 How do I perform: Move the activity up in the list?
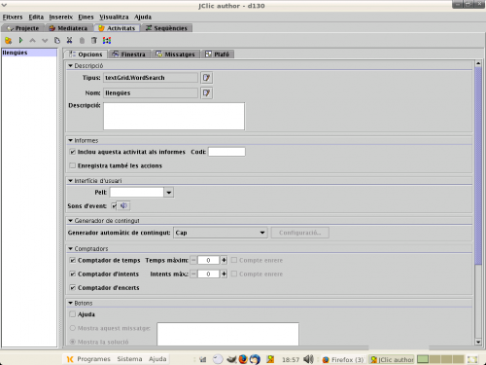click(32, 41)
